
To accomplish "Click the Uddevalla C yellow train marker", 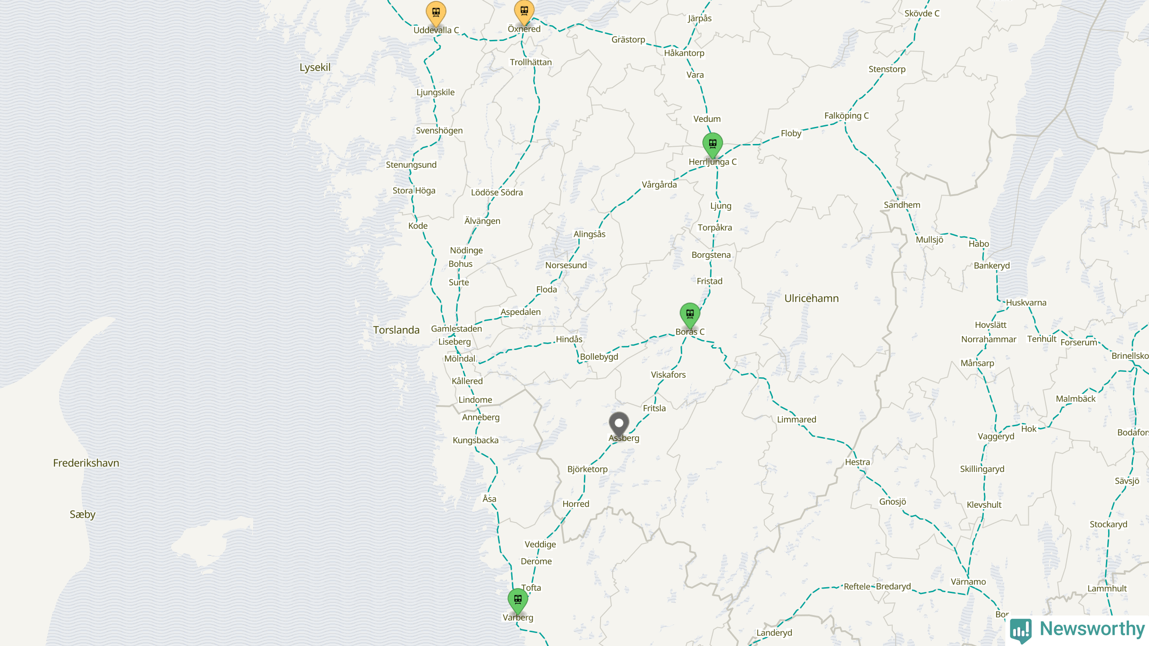I will tap(436, 13).
